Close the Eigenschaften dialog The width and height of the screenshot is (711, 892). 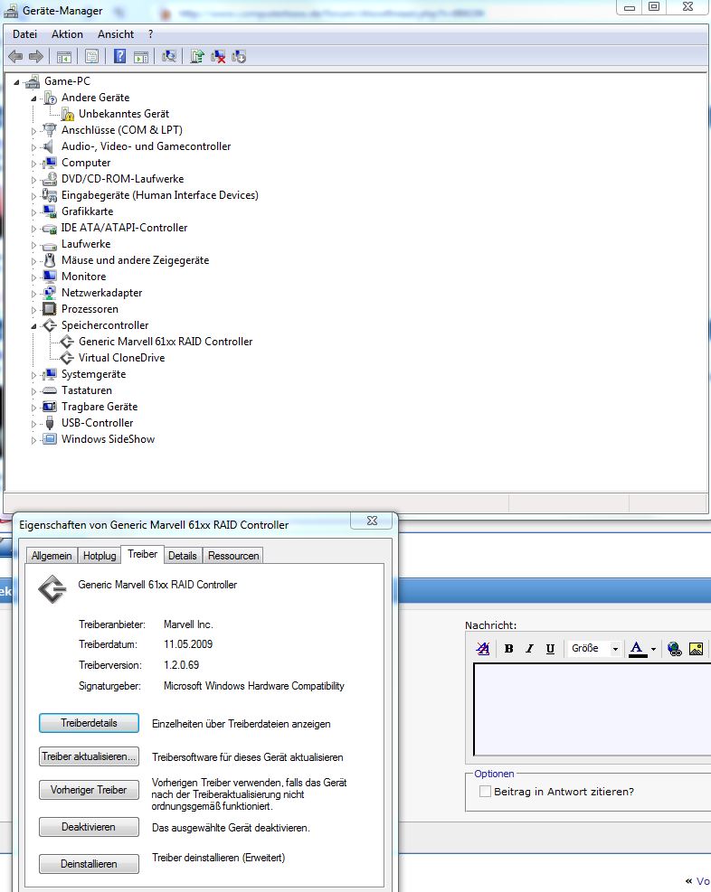[x=373, y=521]
